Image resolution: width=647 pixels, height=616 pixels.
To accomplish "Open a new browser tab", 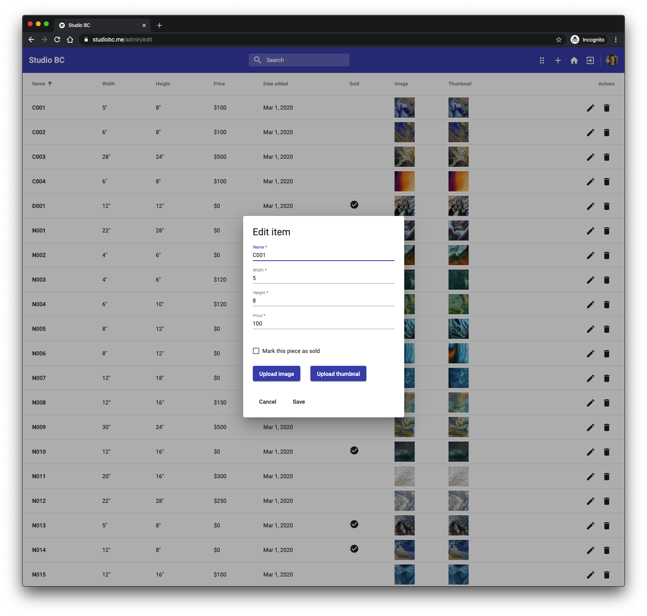I will click(x=159, y=25).
